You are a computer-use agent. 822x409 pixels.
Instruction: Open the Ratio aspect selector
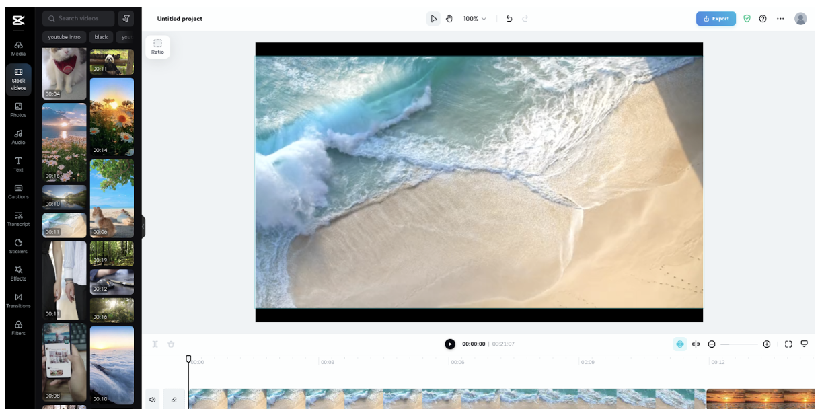(157, 46)
